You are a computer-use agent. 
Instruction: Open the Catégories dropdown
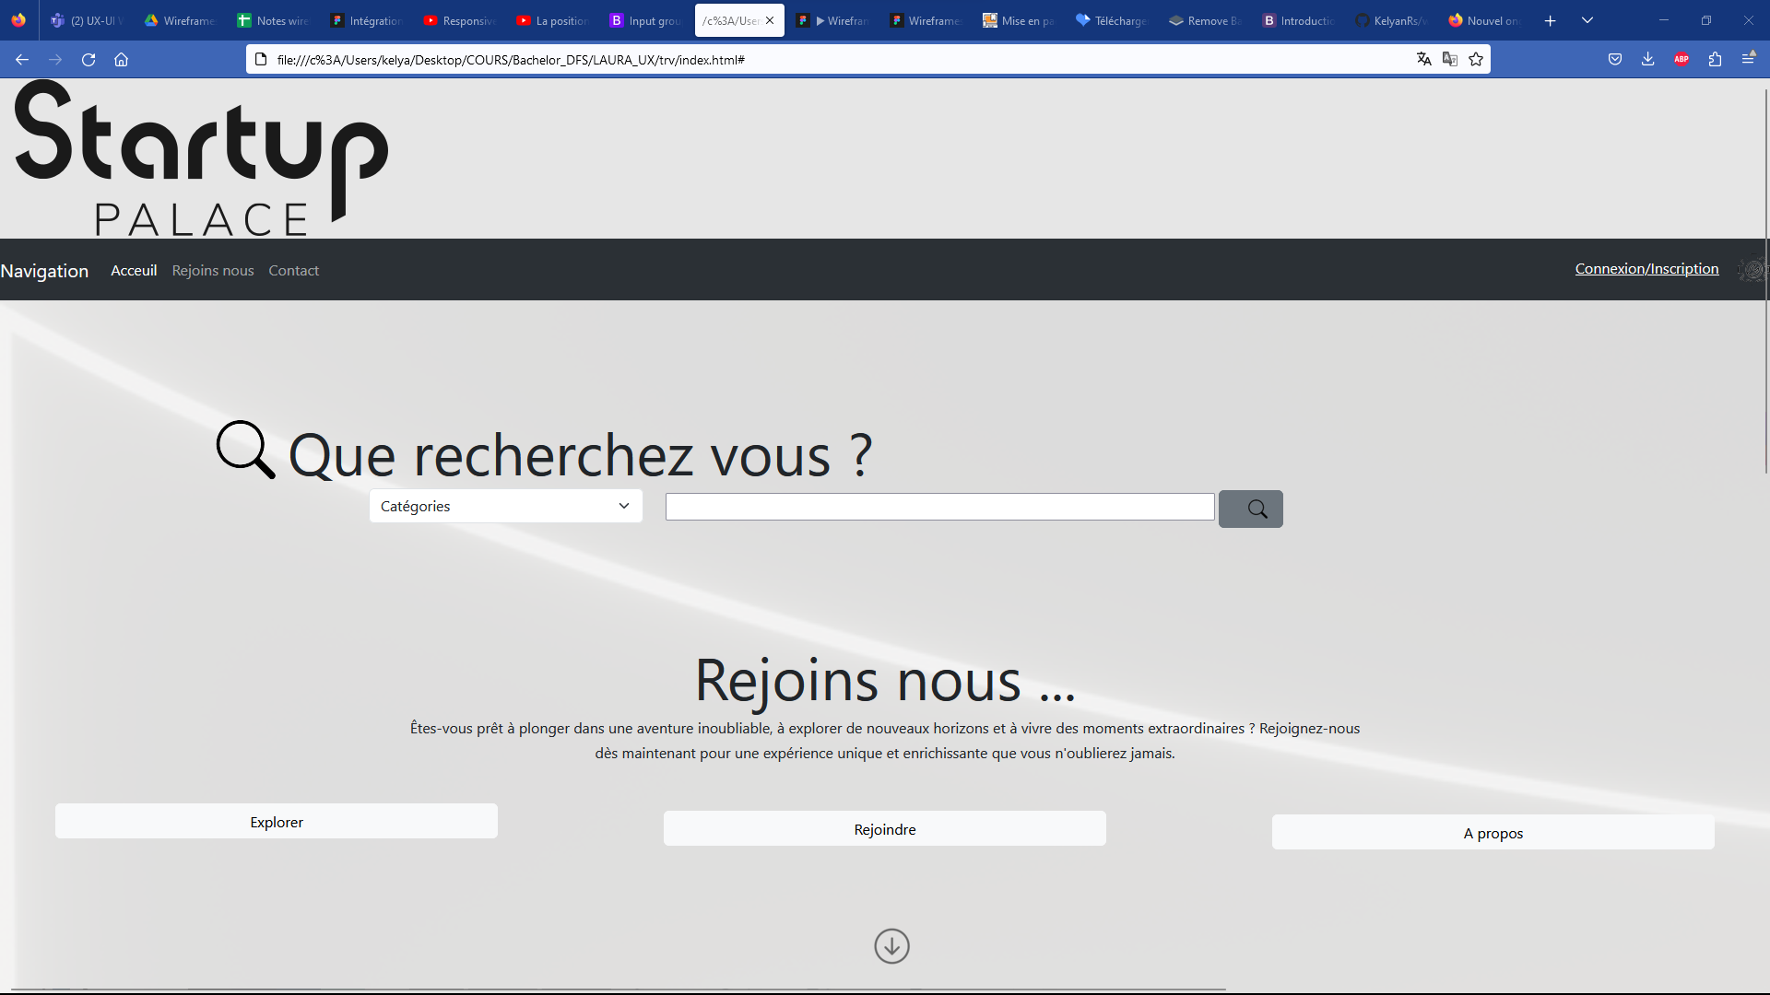coord(504,506)
